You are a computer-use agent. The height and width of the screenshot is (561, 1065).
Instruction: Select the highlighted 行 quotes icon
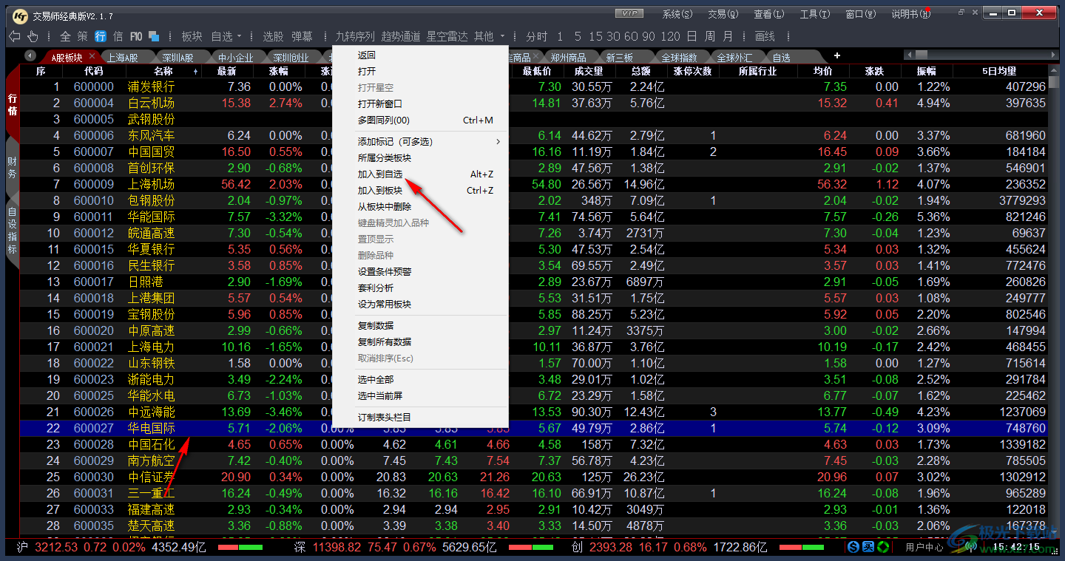pos(100,36)
